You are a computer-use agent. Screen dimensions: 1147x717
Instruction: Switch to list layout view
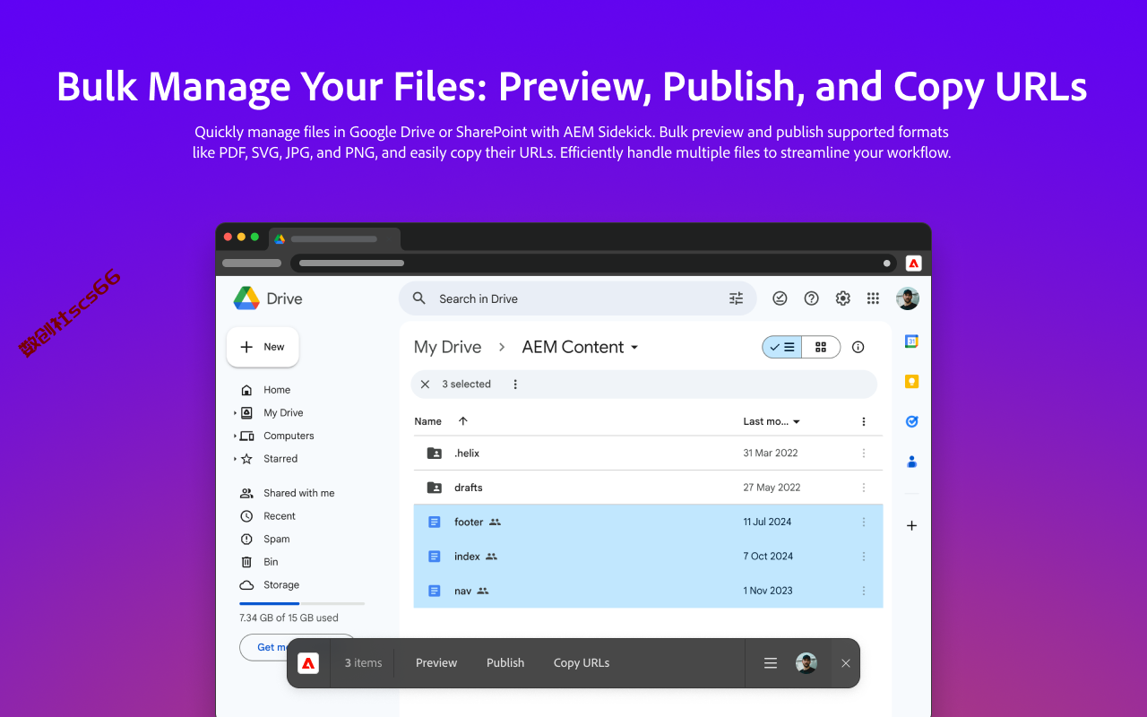pos(782,347)
